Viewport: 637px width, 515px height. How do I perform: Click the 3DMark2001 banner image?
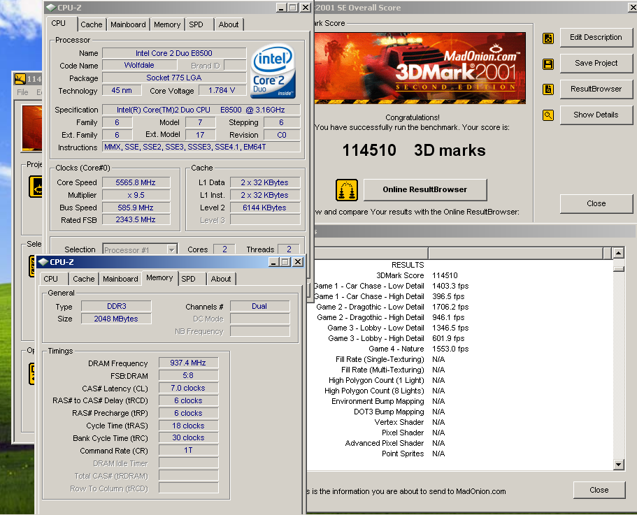pyautogui.click(x=420, y=68)
